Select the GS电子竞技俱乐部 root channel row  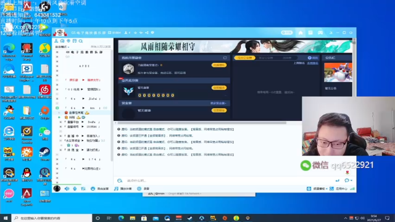click(84, 52)
